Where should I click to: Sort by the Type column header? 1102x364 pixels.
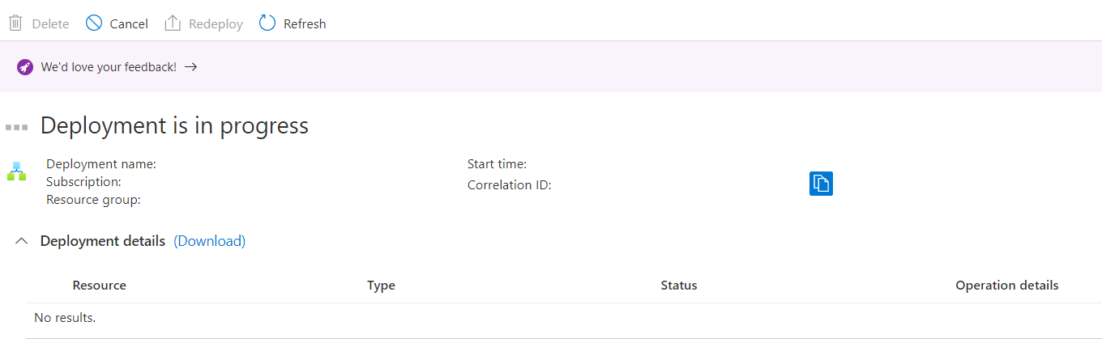click(381, 286)
